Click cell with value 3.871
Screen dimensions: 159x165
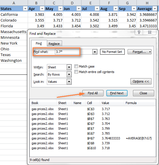109,14
